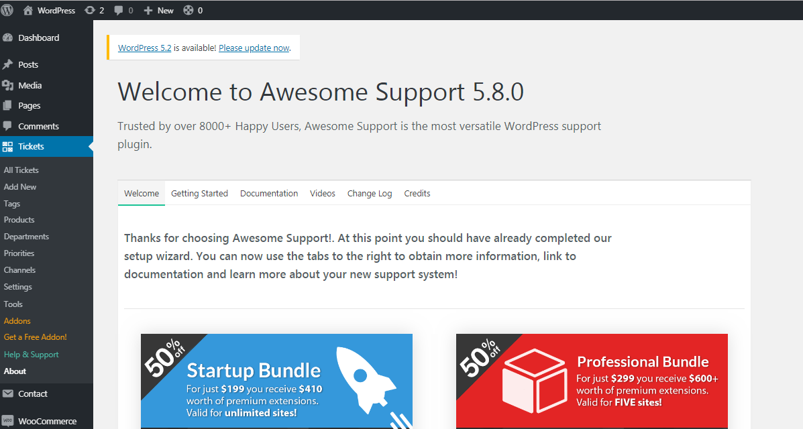The height and width of the screenshot is (429, 803).
Task: Click the WordPress 5.2 link
Action: pos(144,48)
